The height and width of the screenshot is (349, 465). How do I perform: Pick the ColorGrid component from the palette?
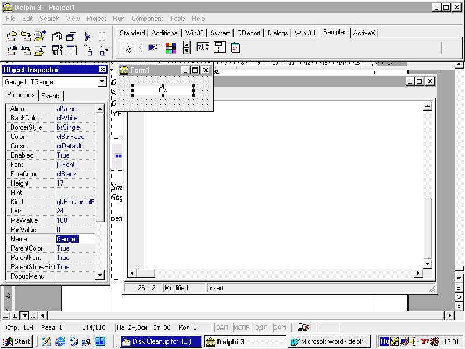[x=170, y=48]
